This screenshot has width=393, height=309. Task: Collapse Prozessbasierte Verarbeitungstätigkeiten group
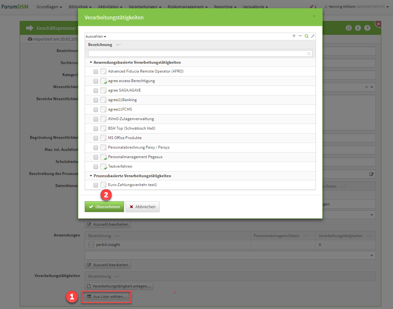pyautogui.click(x=91, y=176)
